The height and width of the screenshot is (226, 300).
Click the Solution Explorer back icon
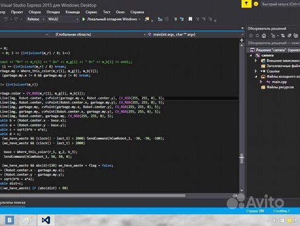coord(251,36)
